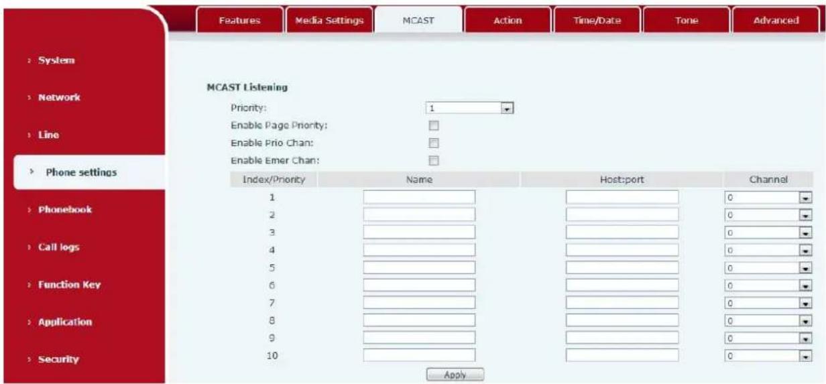Screen dimensions: 826x384
Task: Click Host:port field for index 8
Action: [x=622, y=320]
